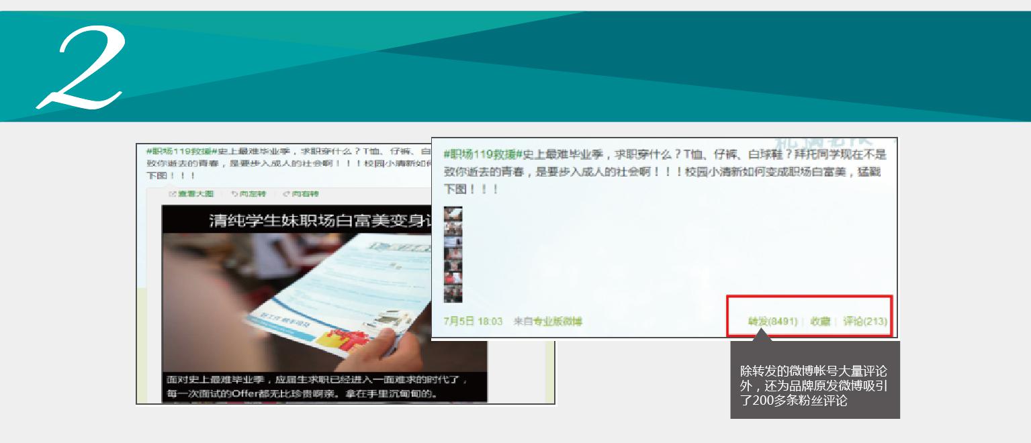
Task: Click the 清纯学生妹职场白富美 image title bar
Action: pos(296,220)
